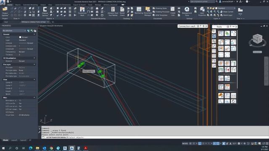Viewport: 269px width, 151px height.
Task: Open the Output ribbon tab
Action: (43, 5)
